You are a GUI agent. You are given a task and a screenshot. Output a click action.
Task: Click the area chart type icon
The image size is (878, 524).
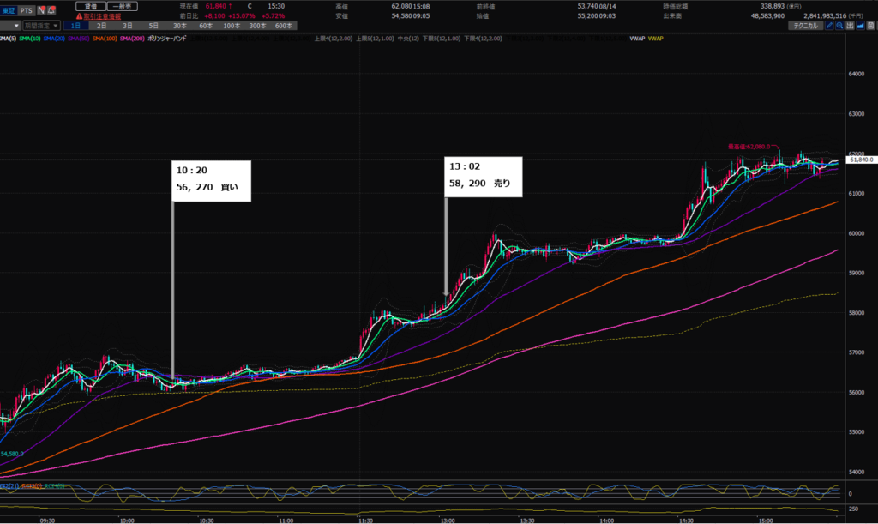(860, 26)
